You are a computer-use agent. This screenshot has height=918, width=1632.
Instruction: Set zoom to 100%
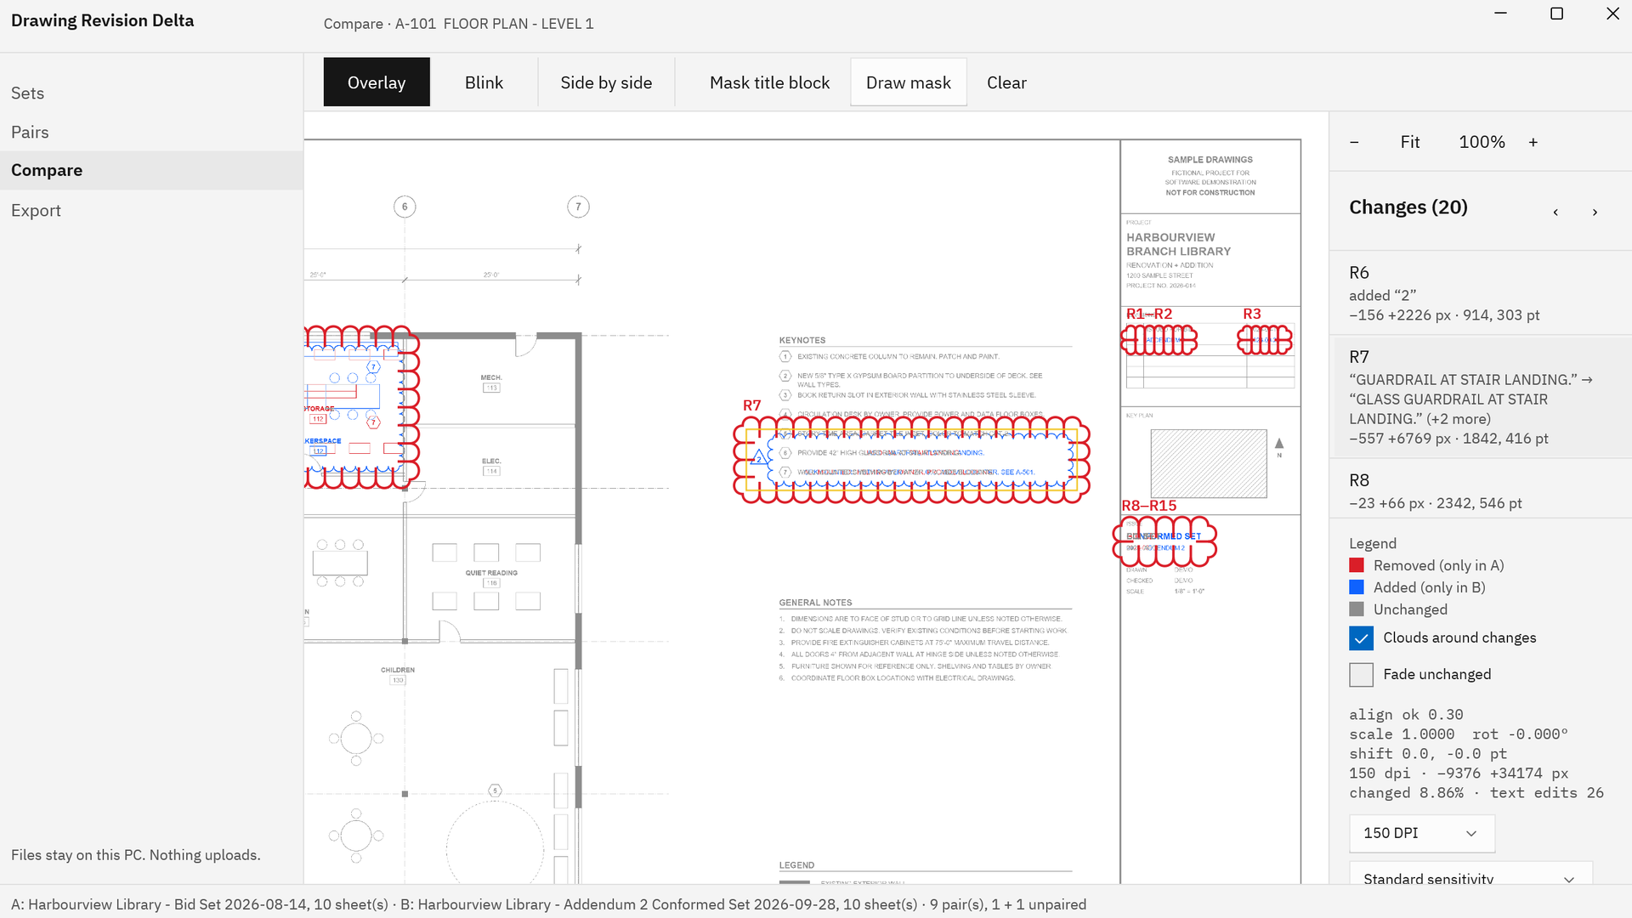tap(1482, 142)
